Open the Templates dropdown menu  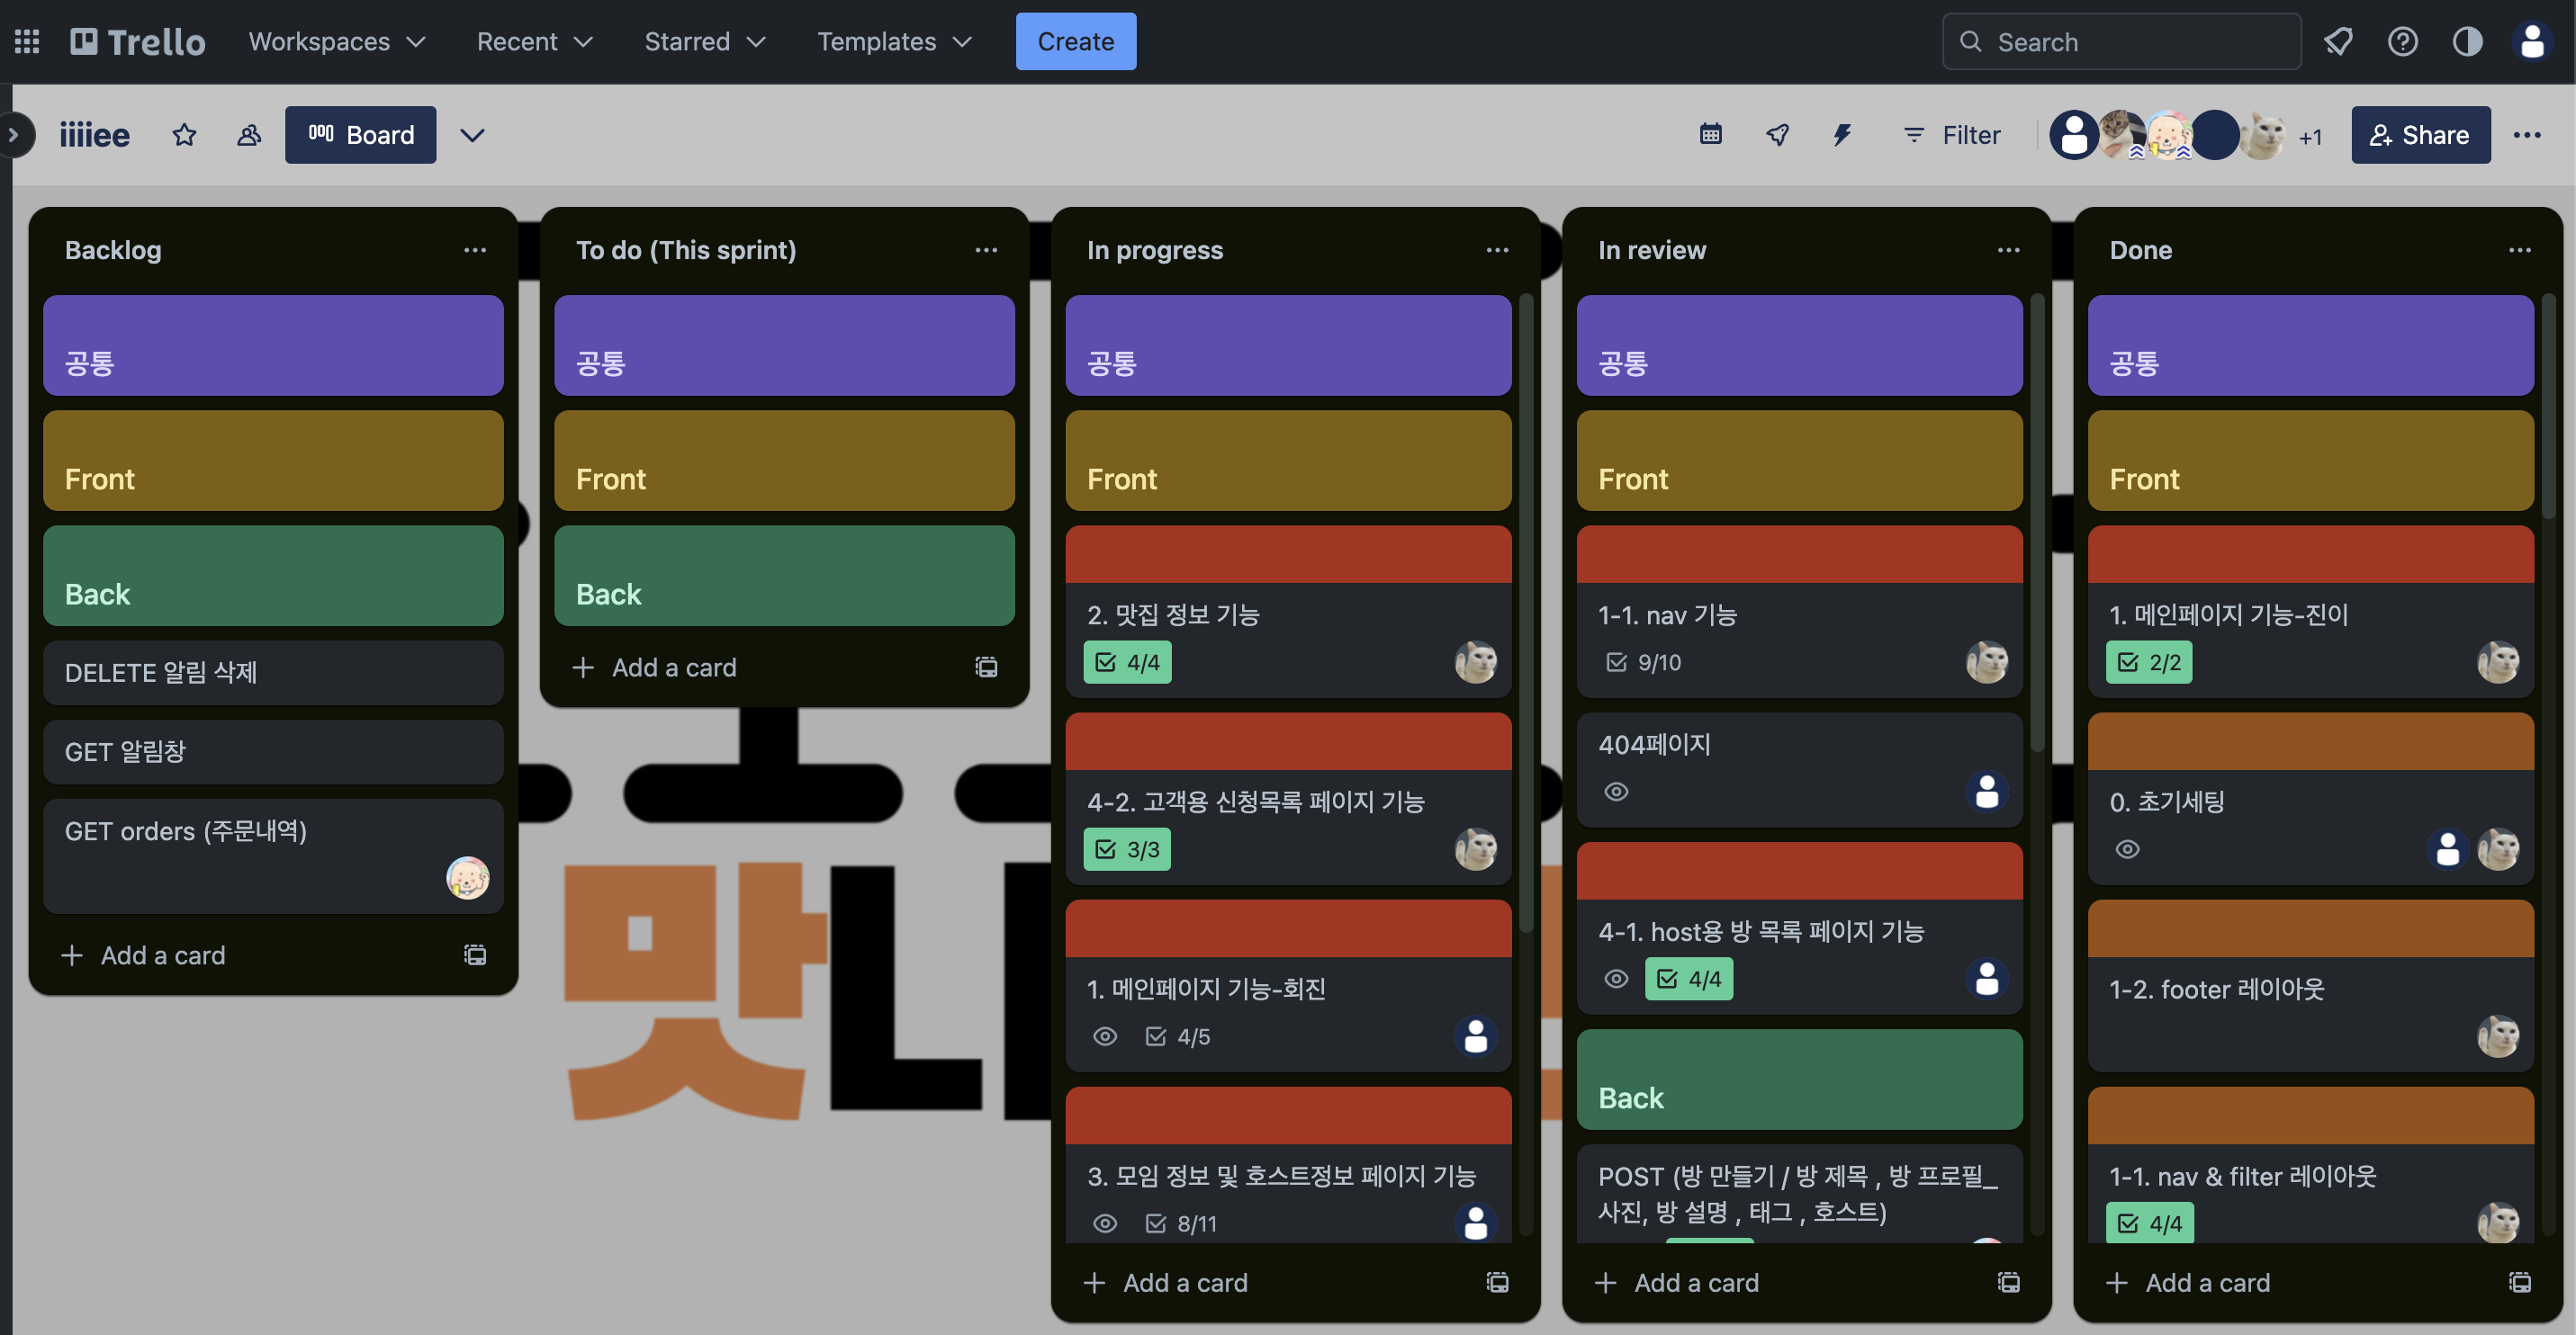894,42
